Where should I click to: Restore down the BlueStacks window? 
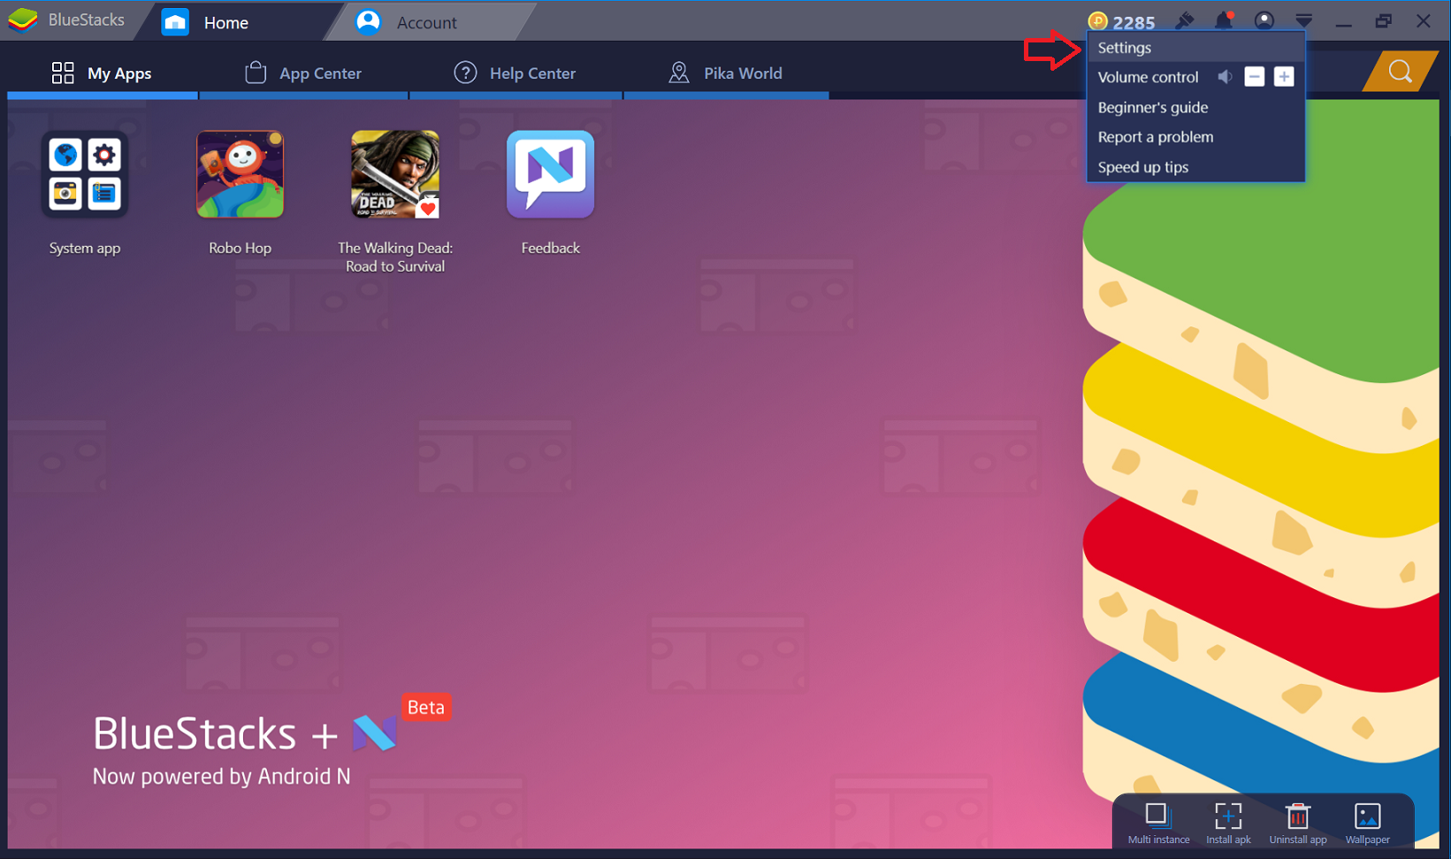(1384, 20)
